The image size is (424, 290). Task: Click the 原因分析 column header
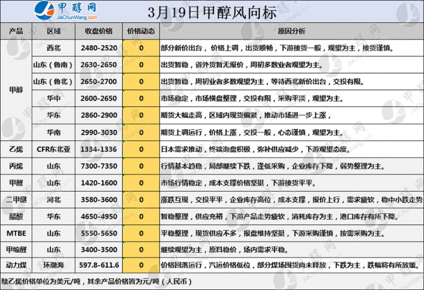[x=291, y=31]
